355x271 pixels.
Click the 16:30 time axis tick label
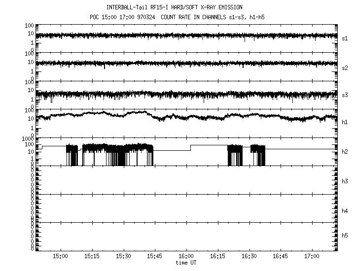[x=249, y=257]
